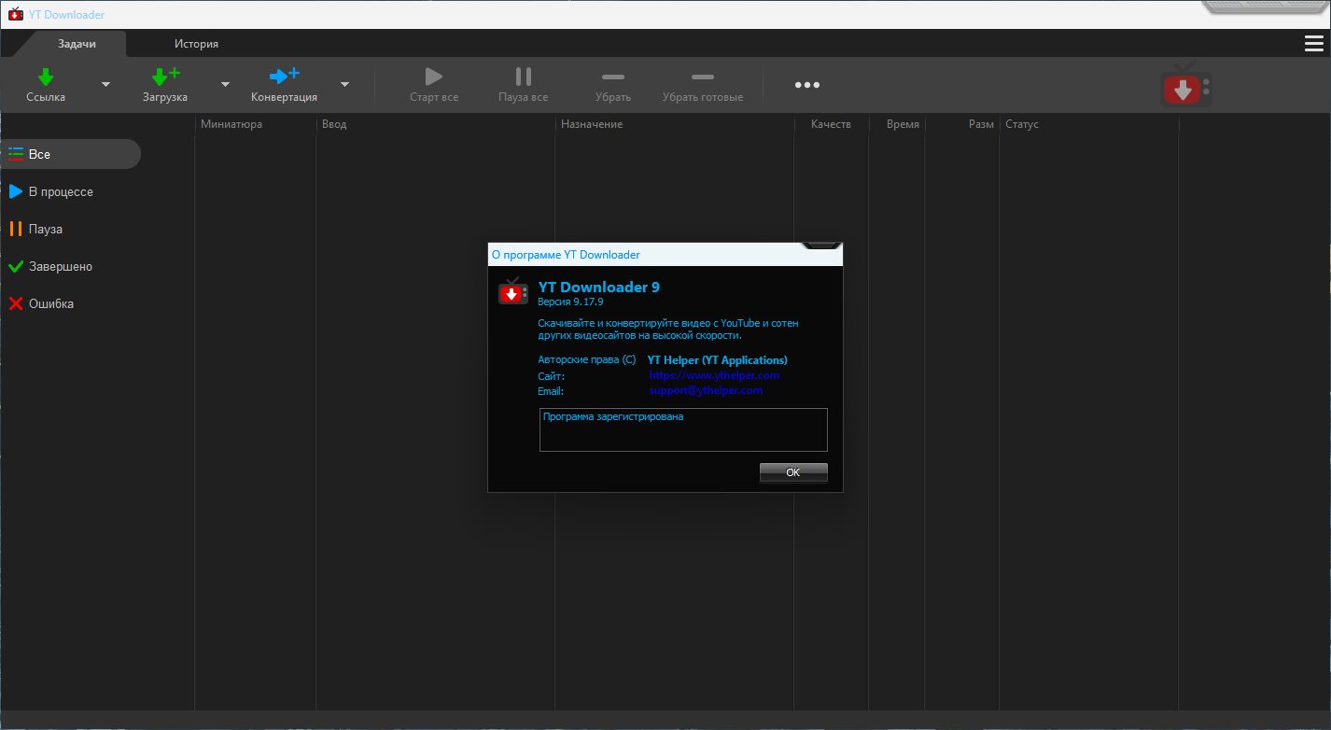Image resolution: width=1331 pixels, height=730 pixels.
Task: Sort by the Назначение column header
Action: click(x=674, y=124)
